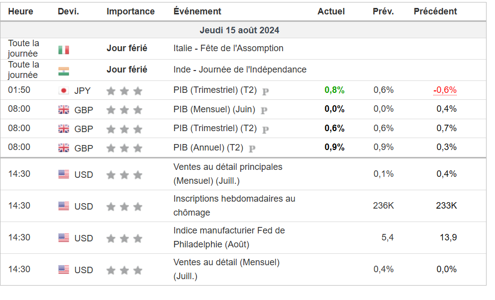Viewport: 495px width, 300px height.
Task: Click US flag in Inscriptions hebdomadaires row
Action: click(63, 206)
